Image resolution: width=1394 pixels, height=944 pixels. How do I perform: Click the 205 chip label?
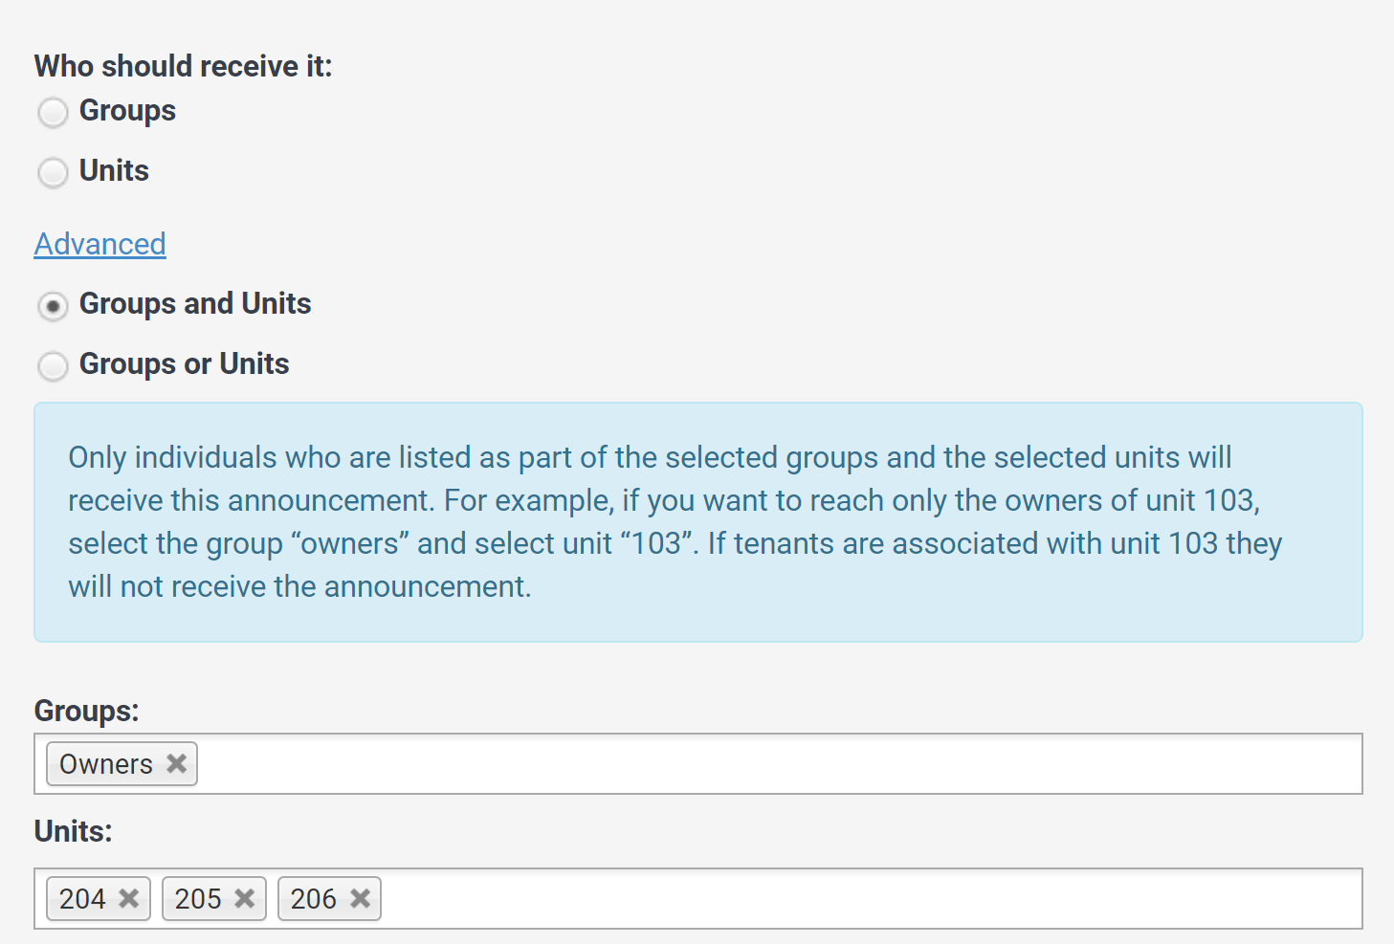[x=200, y=898]
